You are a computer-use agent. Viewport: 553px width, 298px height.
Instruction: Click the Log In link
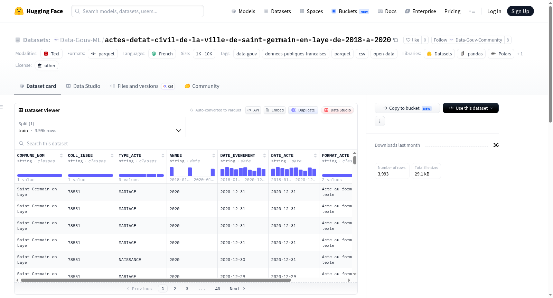click(494, 11)
